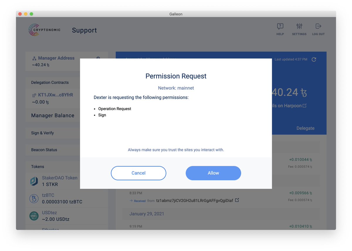Click the Tokens section header
Viewport: 352px width, 251px height.
click(x=38, y=167)
